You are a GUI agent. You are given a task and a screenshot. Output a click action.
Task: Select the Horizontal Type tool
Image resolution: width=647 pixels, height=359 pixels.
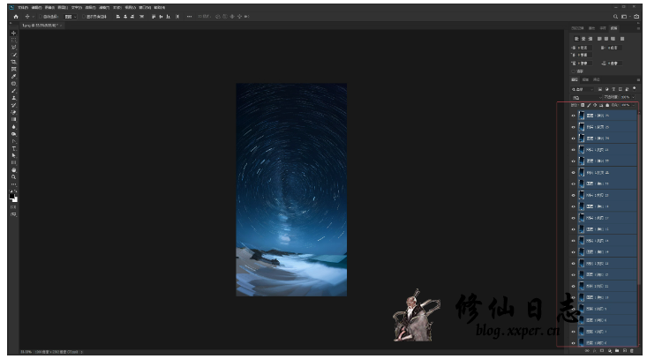click(x=13, y=147)
